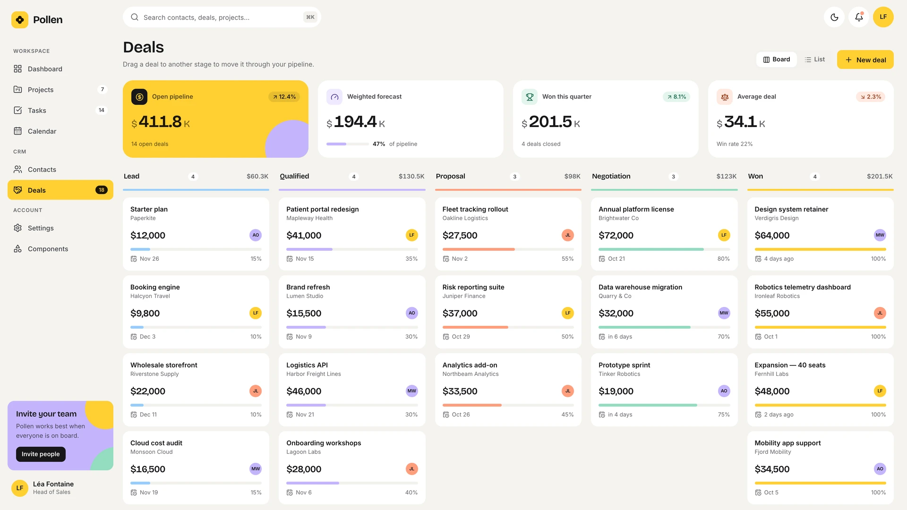907x510 pixels.
Task: Click the LF avatar on Patient portal redesign
Action: point(412,235)
